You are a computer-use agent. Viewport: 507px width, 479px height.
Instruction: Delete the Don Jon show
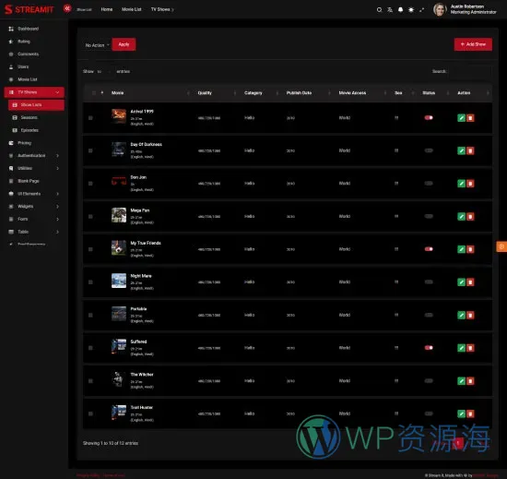click(470, 184)
